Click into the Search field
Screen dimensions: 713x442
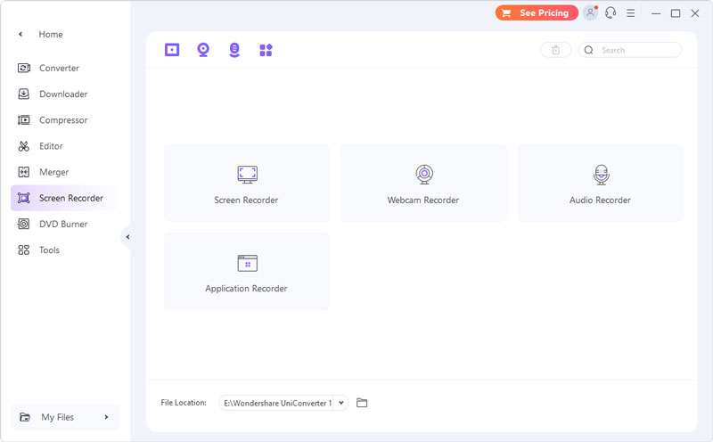tap(630, 50)
